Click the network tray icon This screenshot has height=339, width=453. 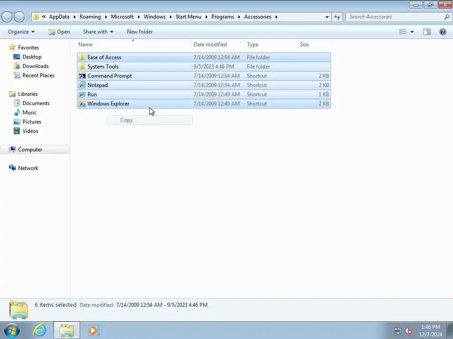[398, 331]
